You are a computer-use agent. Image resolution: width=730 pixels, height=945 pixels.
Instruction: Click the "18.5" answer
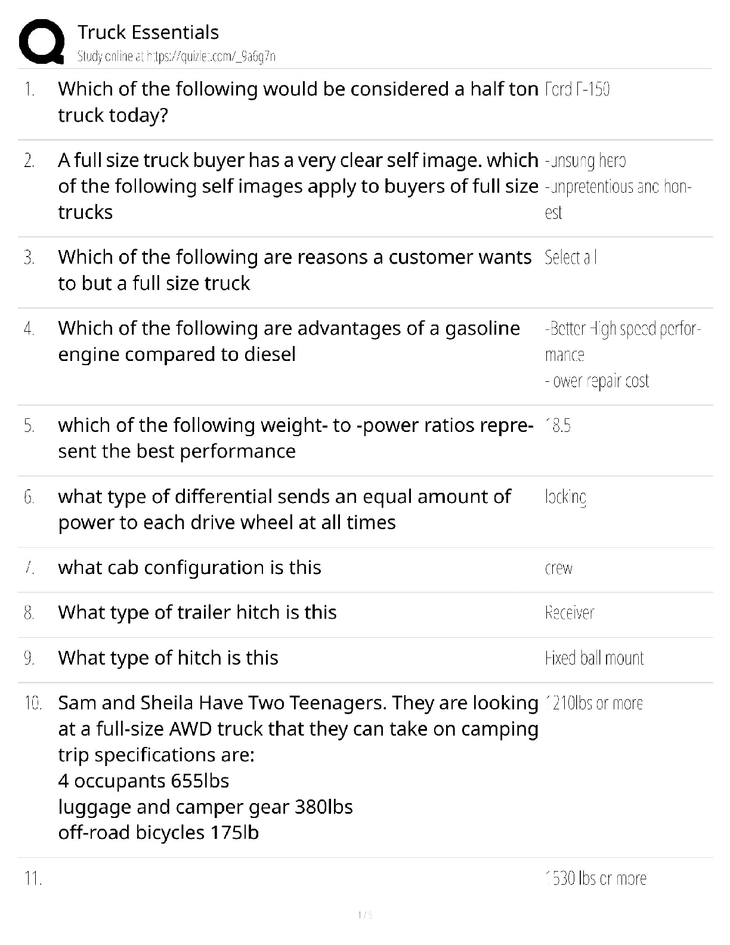point(558,426)
